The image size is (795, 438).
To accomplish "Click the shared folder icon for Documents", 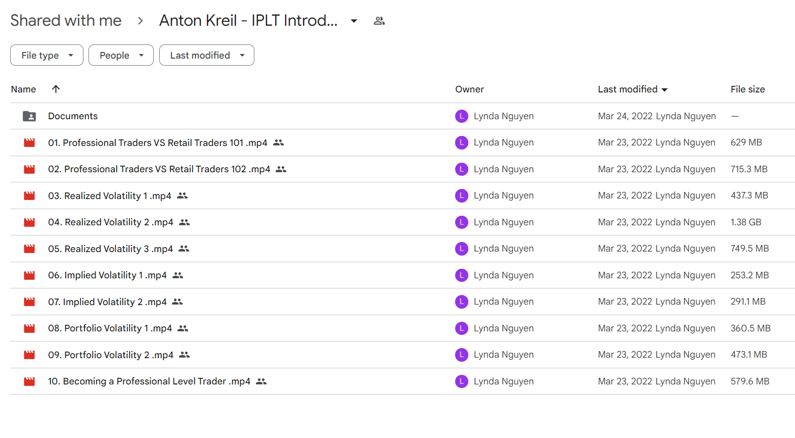I will click(x=29, y=116).
